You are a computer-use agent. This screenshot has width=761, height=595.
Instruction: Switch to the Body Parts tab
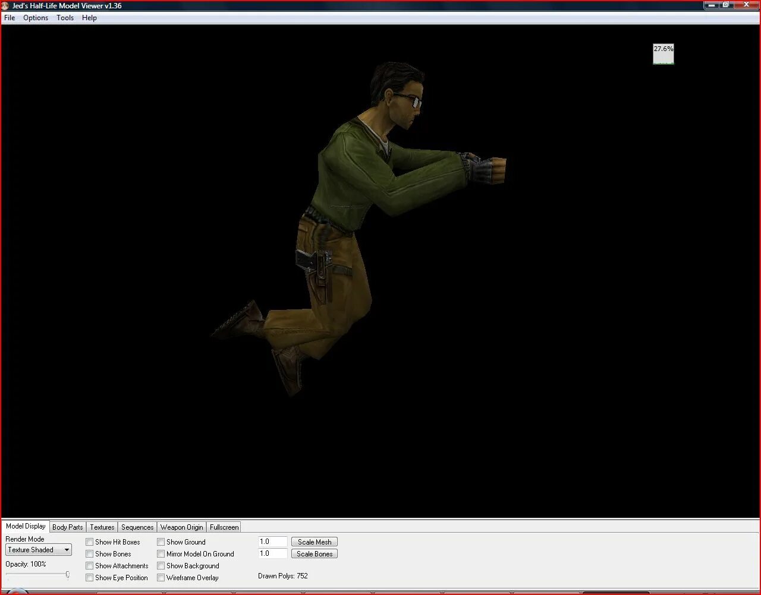68,527
